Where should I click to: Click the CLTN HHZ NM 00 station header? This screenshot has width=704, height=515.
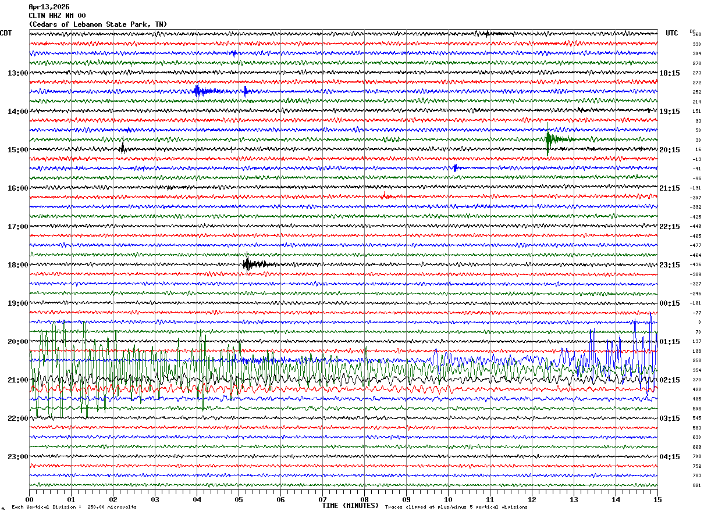57,16
